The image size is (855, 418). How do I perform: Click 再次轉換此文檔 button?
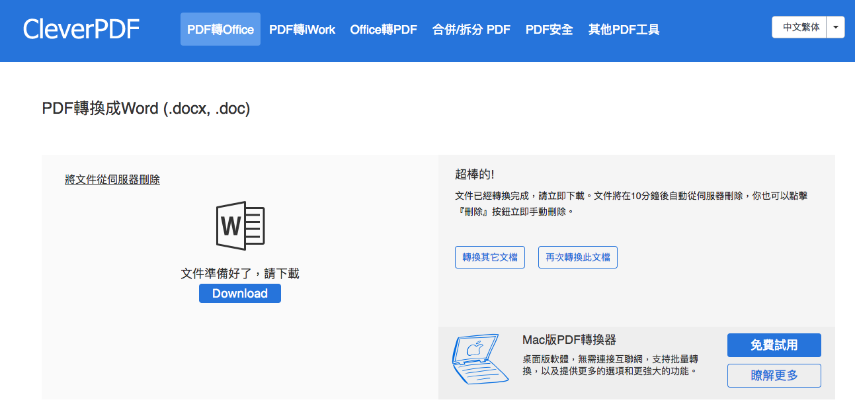point(578,257)
